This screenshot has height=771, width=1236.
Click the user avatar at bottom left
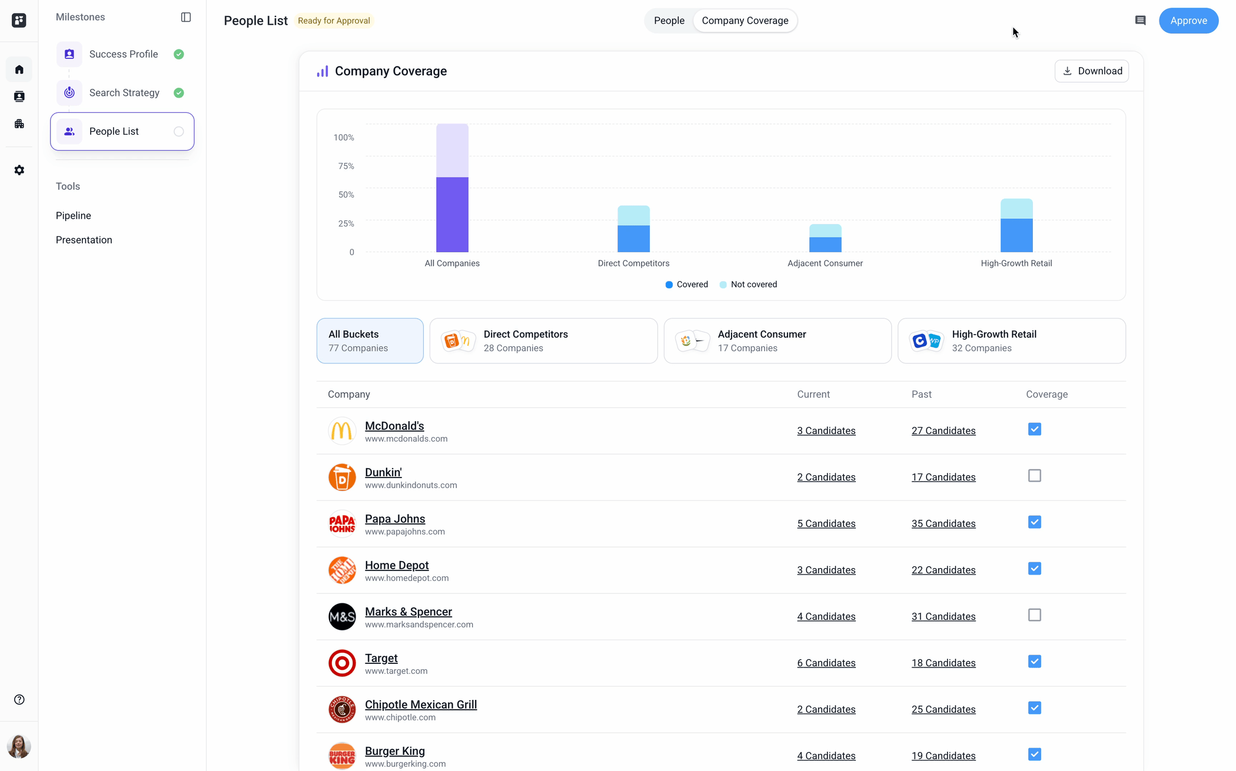tap(19, 746)
